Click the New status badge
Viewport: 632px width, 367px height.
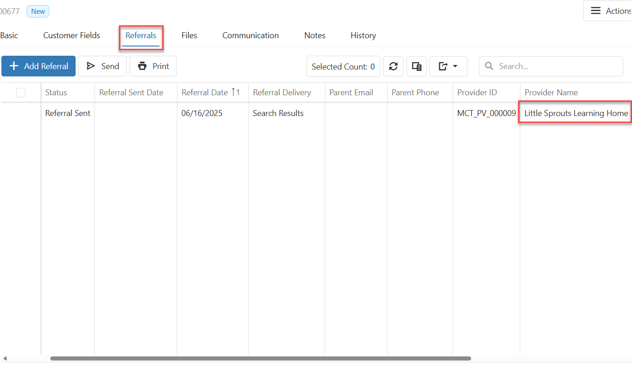38,12
